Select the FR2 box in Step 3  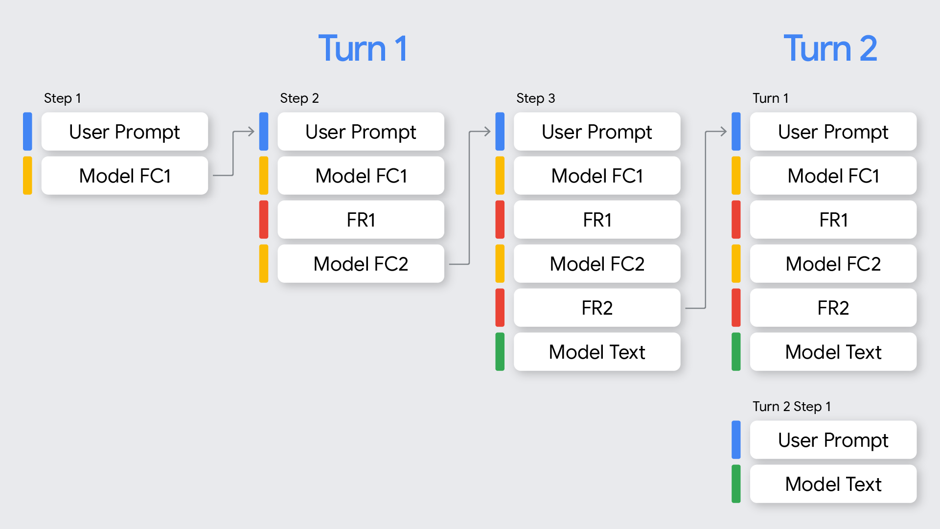tap(597, 308)
